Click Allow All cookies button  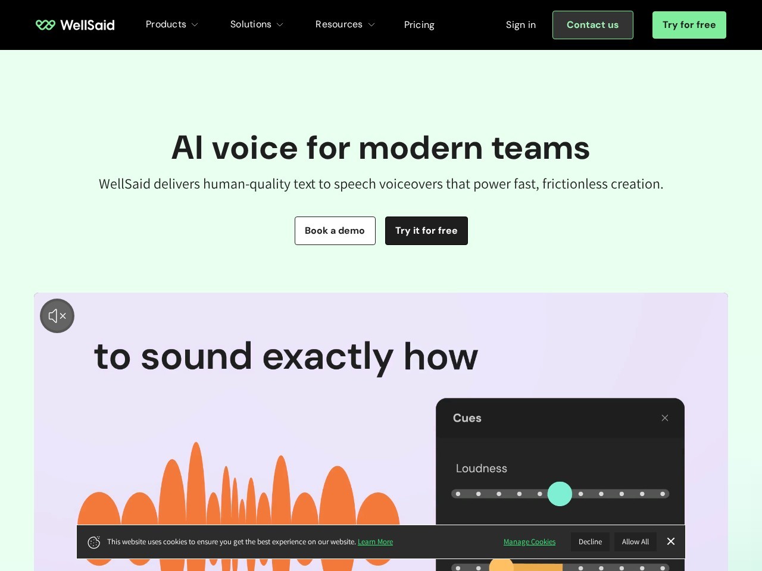click(635, 542)
